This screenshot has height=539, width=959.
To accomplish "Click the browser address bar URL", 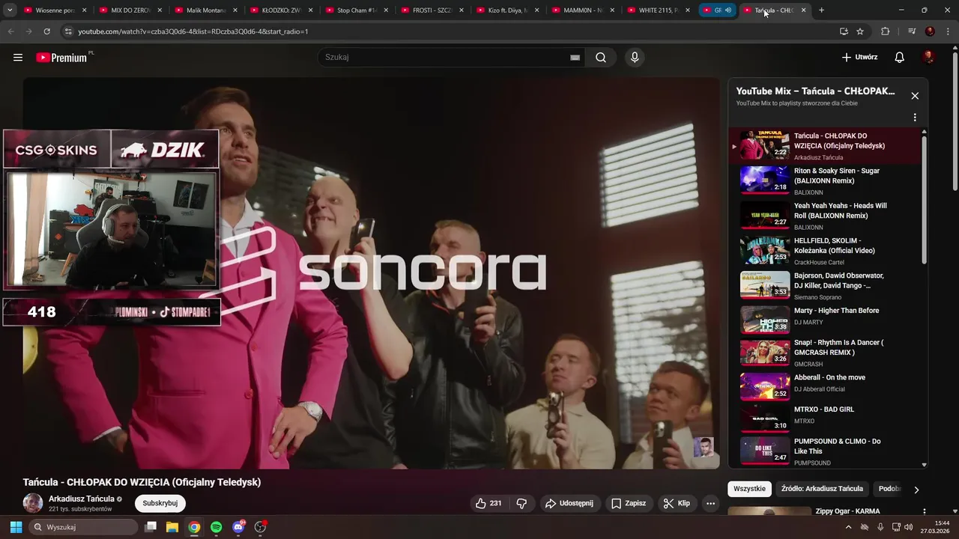I will point(193,31).
